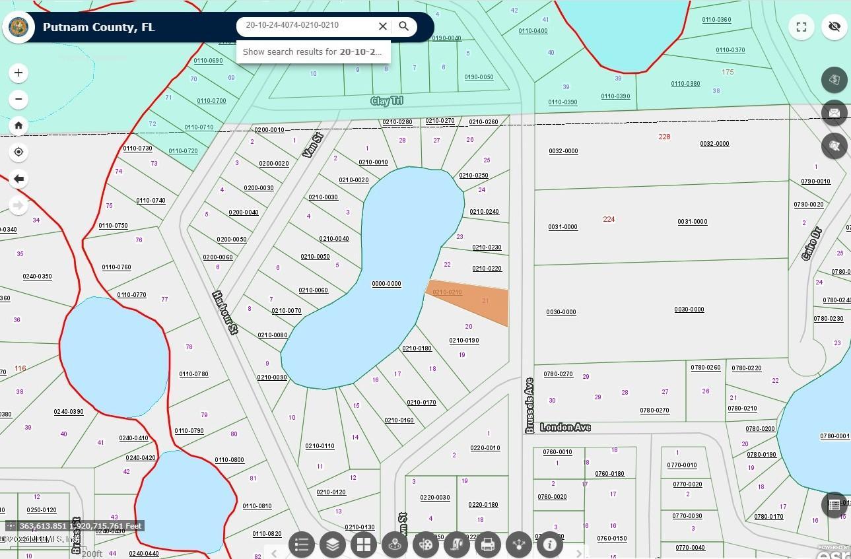
Task: Open the drawing palette tool
Action: click(x=426, y=544)
